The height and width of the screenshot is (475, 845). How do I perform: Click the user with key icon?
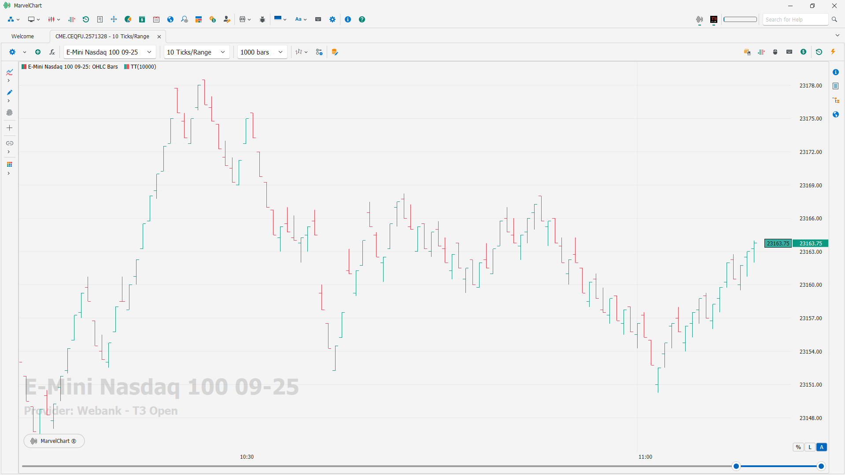point(227,19)
